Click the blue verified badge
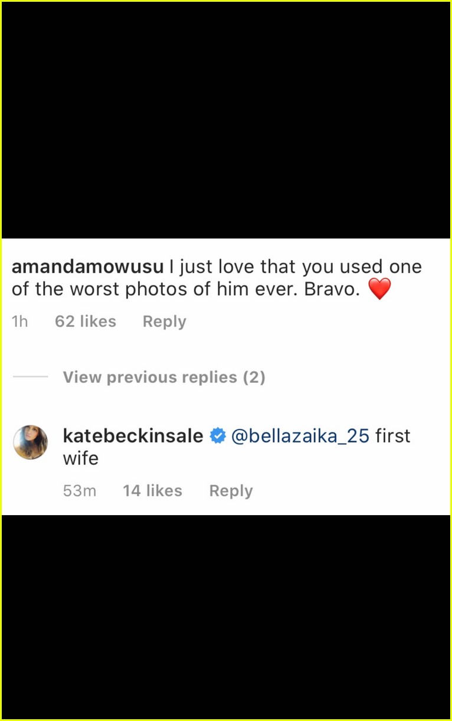Image resolution: width=452 pixels, height=721 pixels. click(x=218, y=436)
